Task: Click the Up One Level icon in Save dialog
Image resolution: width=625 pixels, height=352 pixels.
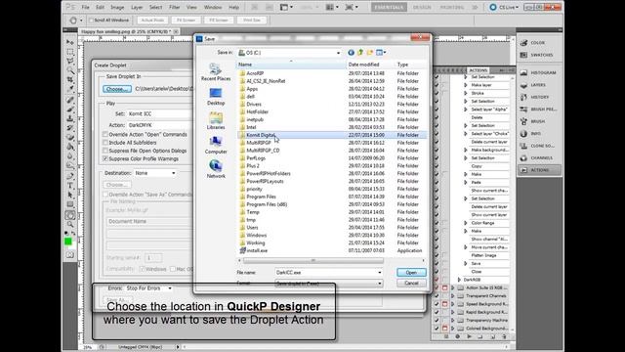Action: click(x=360, y=52)
